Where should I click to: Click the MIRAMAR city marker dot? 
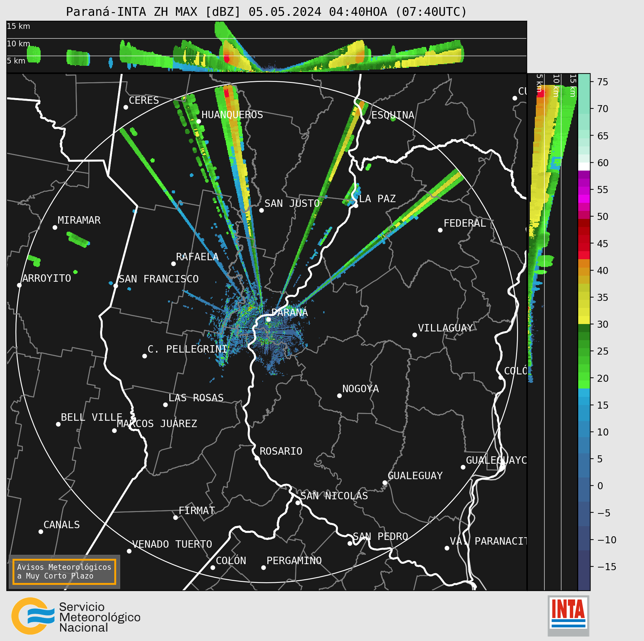(x=55, y=227)
